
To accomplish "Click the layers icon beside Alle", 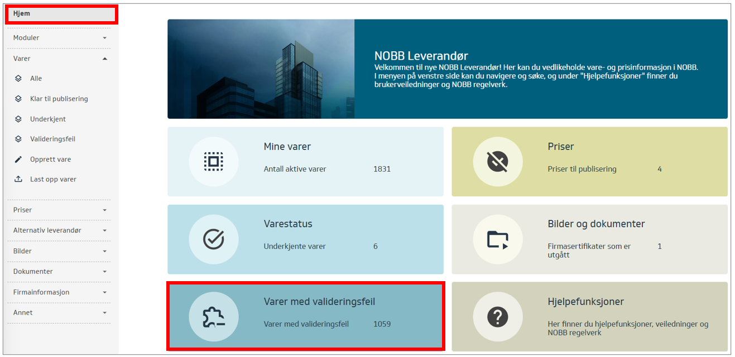I will (18, 79).
